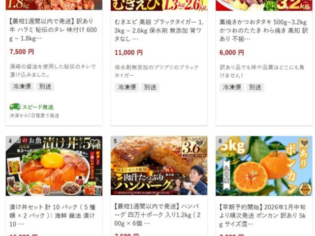The height and width of the screenshot is (236, 315).
Task: Click 別送 tag under katsuo tataki item
Action: (x=255, y=88)
